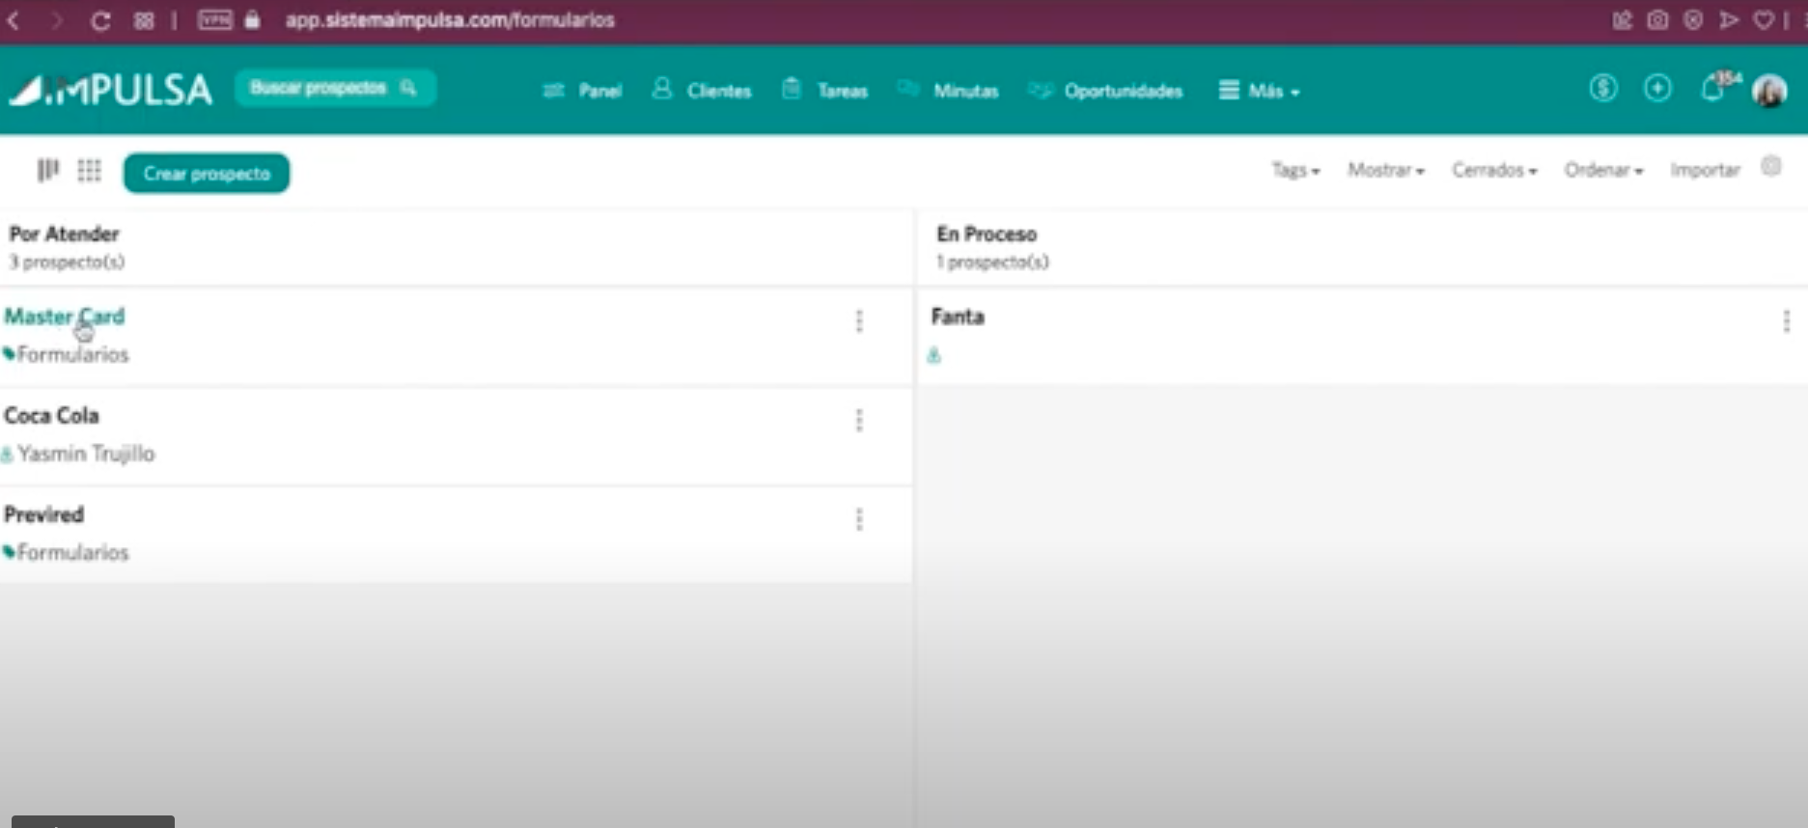Open the Master Card prospect link
This screenshot has height=828, width=1808.
65,317
